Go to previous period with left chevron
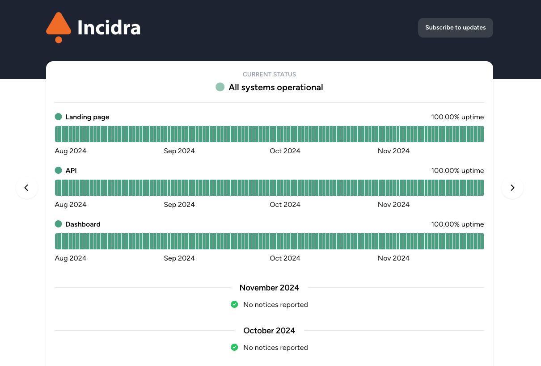The height and width of the screenshot is (366, 541). (27, 188)
